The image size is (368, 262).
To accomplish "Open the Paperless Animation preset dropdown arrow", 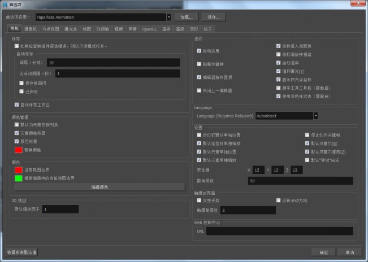I will pyautogui.click(x=169, y=17).
